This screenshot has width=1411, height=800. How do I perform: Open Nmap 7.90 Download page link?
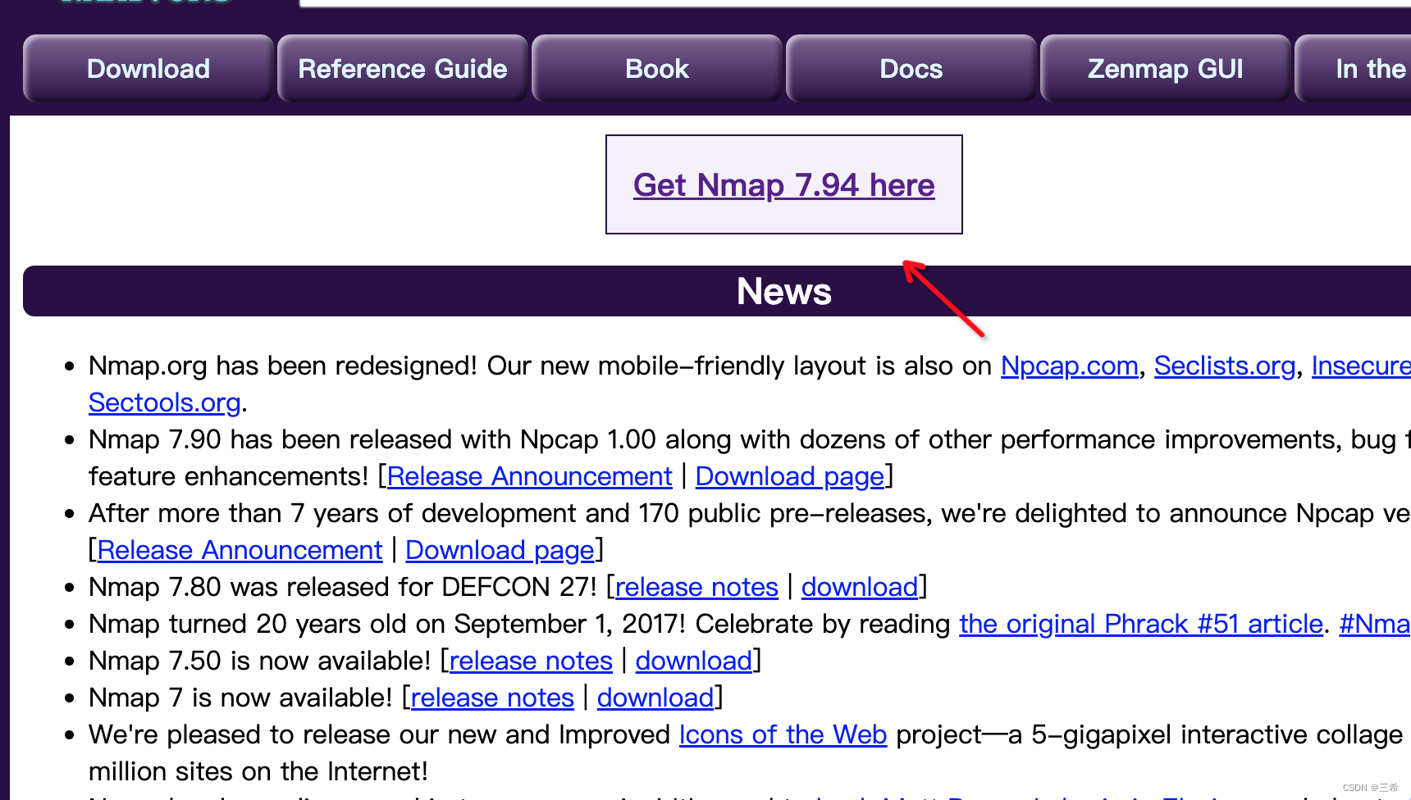pos(790,476)
